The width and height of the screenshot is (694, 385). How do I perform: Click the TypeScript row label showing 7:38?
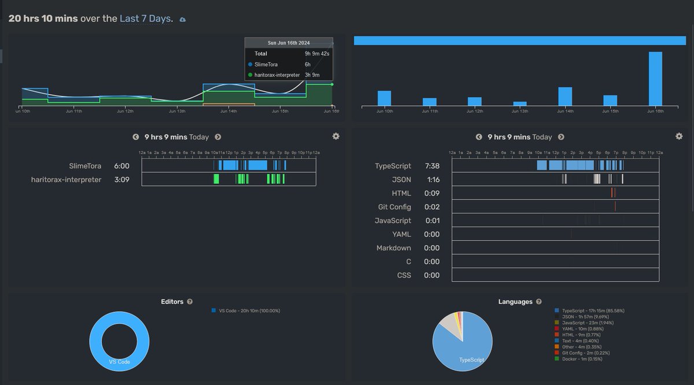393,166
